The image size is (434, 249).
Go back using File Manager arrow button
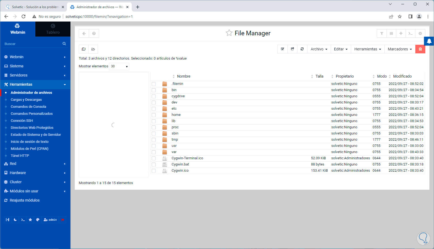84,33
